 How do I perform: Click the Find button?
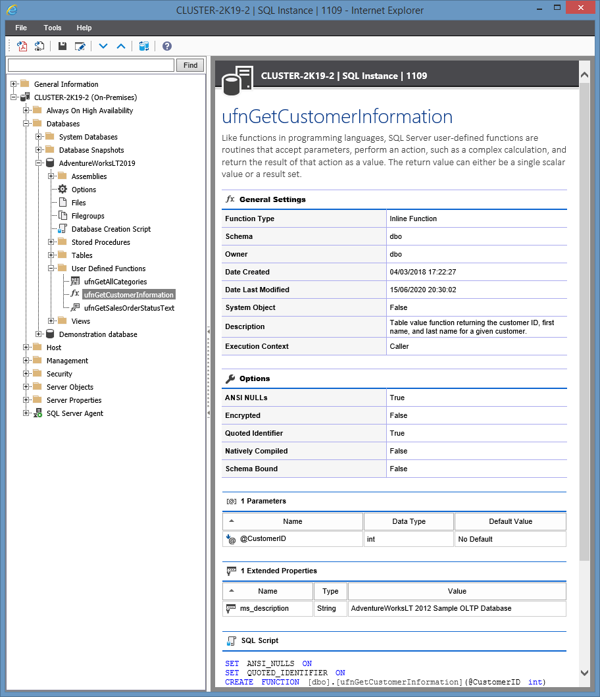click(x=190, y=65)
